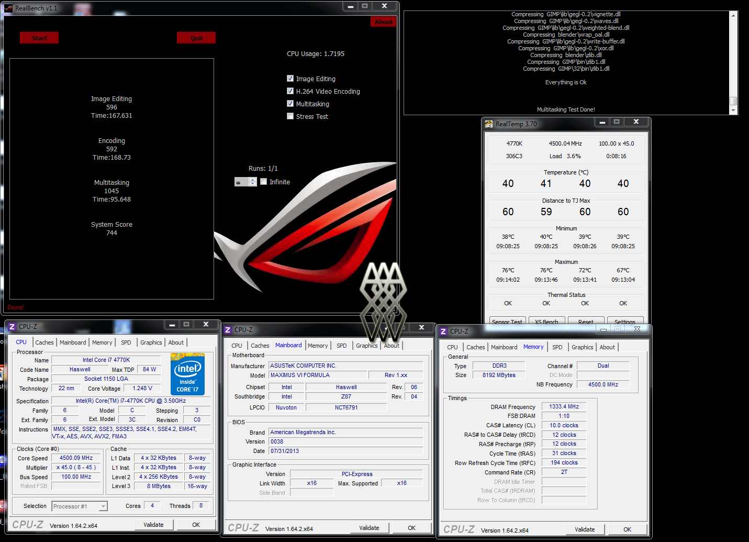This screenshot has height=542, width=749.
Task: Click OK in the middle CPU-Z window
Action: click(411, 528)
